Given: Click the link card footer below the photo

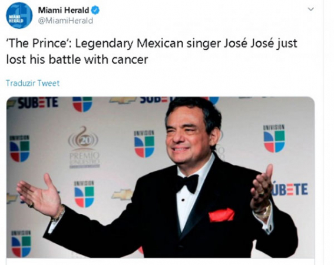Looking at the screenshot, I should [160, 262].
